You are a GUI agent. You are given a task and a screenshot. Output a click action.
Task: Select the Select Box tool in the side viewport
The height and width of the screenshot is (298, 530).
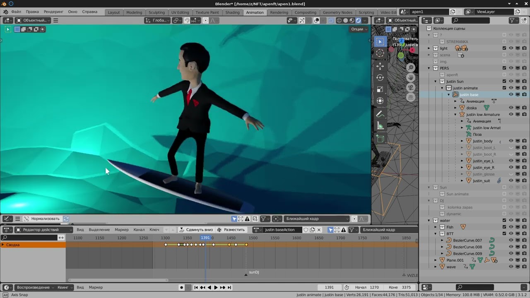click(x=380, y=41)
